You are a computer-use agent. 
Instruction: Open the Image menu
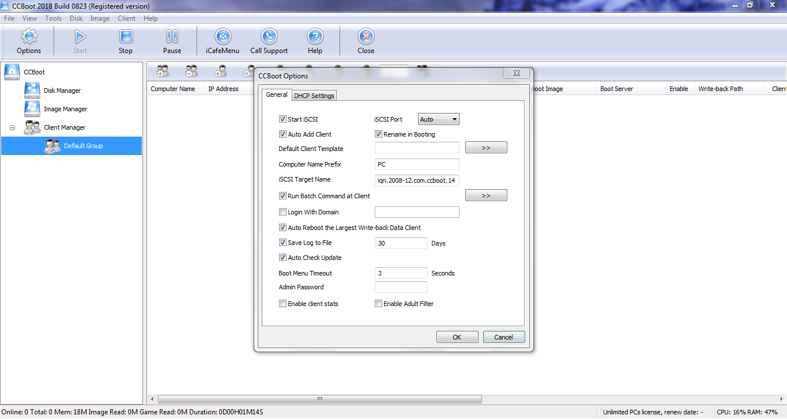pos(100,18)
